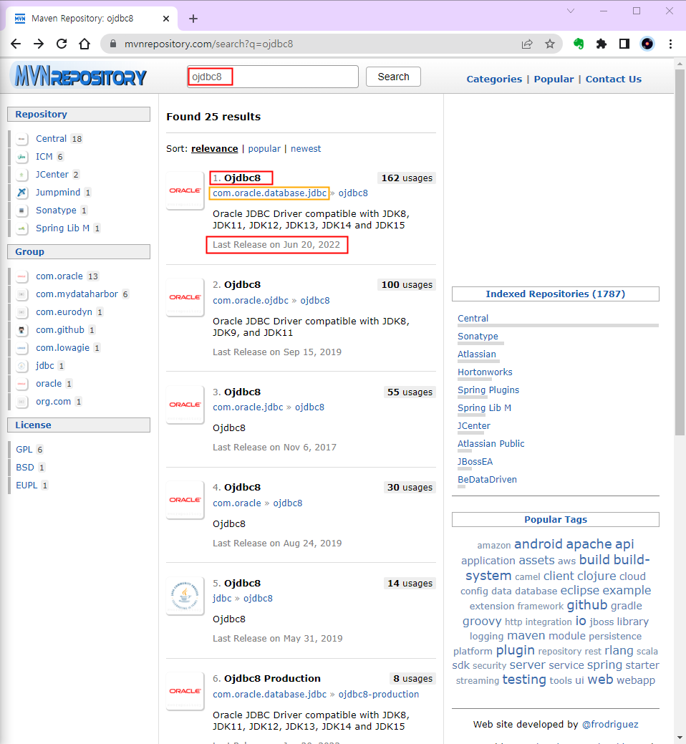Open the Contact Us link

pyautogui.click(x=614, y=79)
